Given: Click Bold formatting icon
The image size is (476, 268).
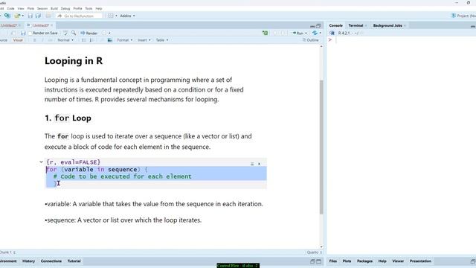Looking at the screenshot, I should point(34,40).
